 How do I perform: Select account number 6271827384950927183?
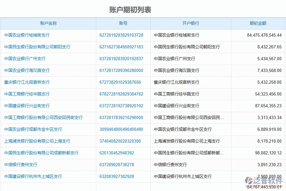click(x=123, y=47)
